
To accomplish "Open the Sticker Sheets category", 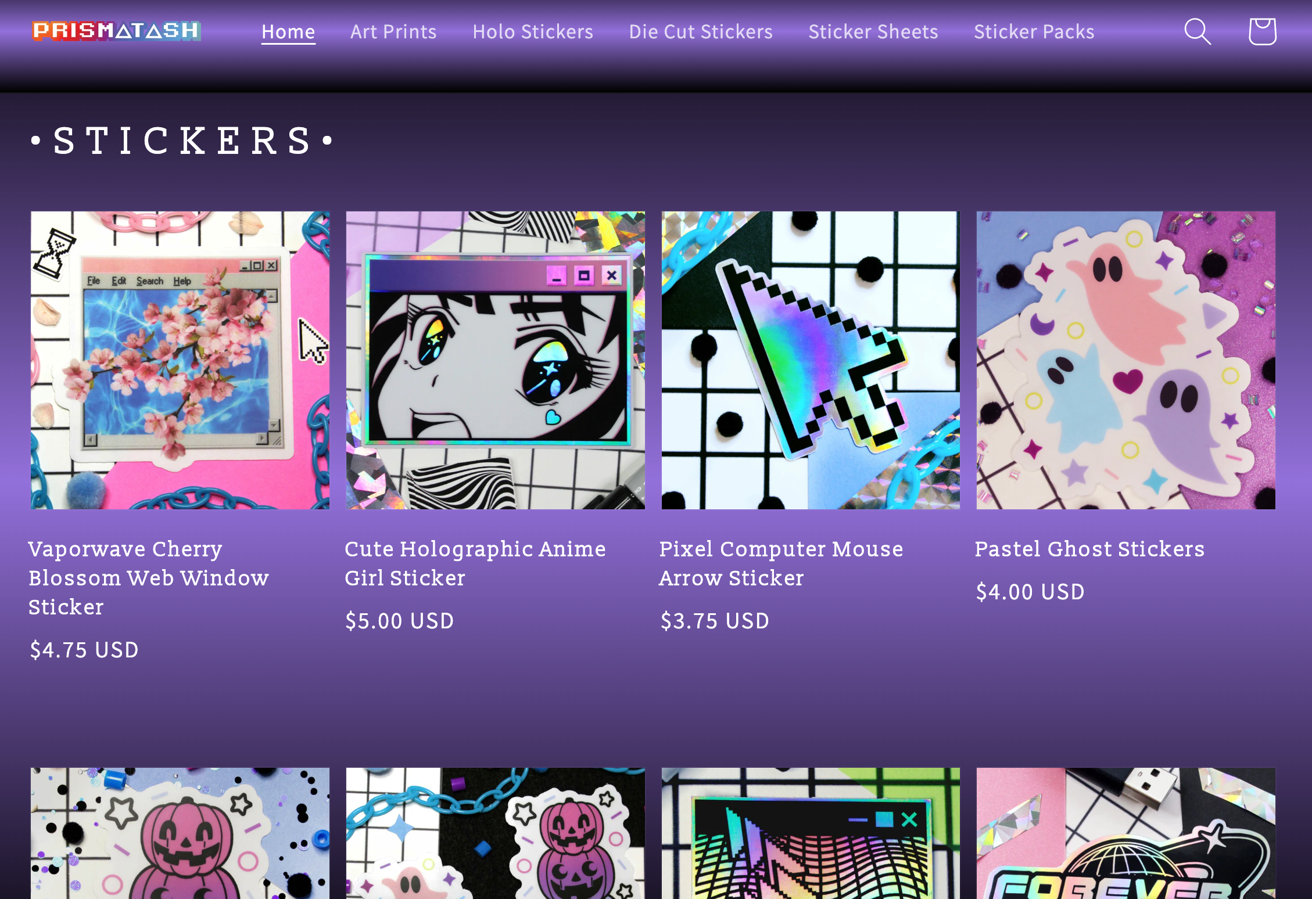I will click(873, 32).
